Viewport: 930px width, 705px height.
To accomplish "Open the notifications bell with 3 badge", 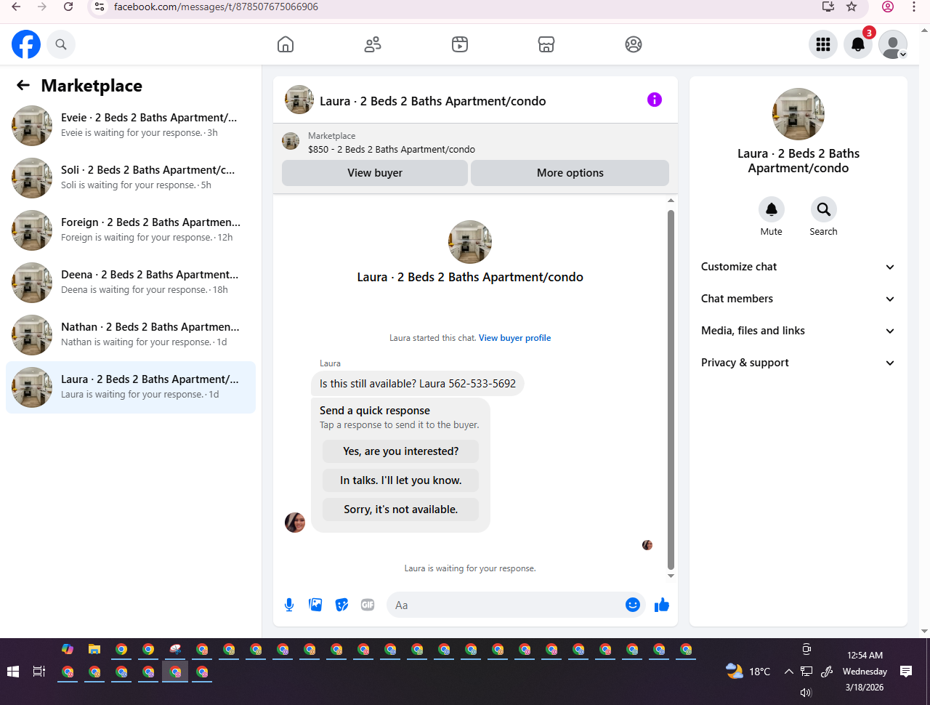I will pyautogui.click(x=858, y=44).
